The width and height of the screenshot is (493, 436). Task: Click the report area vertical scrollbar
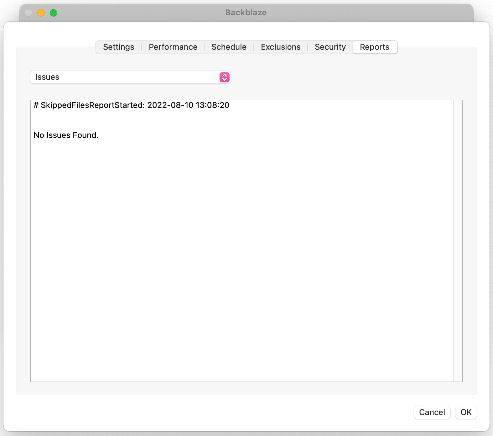coord(458,241)
